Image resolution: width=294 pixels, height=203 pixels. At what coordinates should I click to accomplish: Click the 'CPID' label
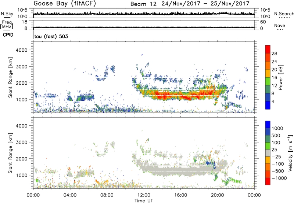(x=8, y=35)
